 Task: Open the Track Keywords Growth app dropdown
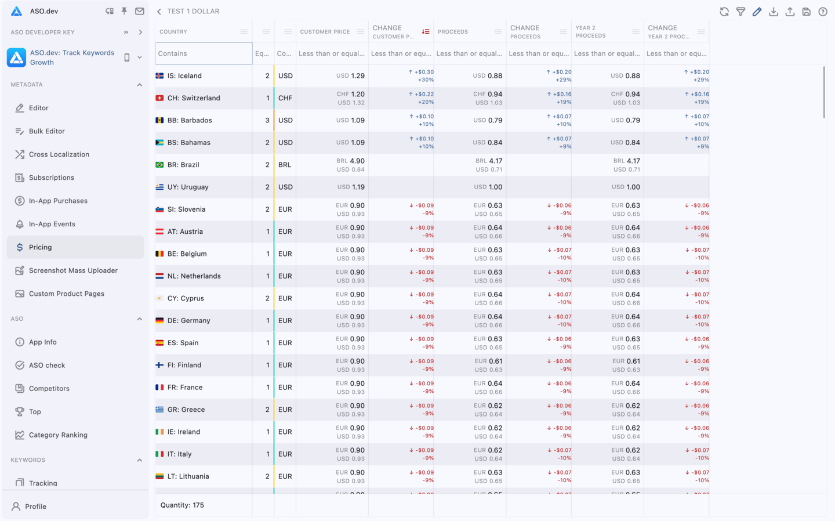click(140, 57)
